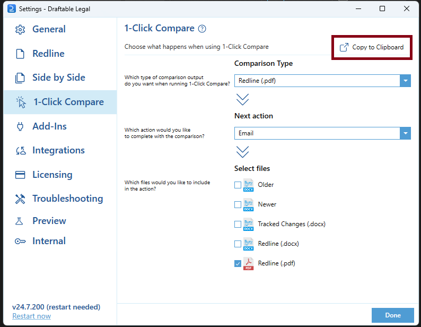Switch to the Redline settings tab
The image size is (421, 327).
pyautogui.click(x=60, y=54)
